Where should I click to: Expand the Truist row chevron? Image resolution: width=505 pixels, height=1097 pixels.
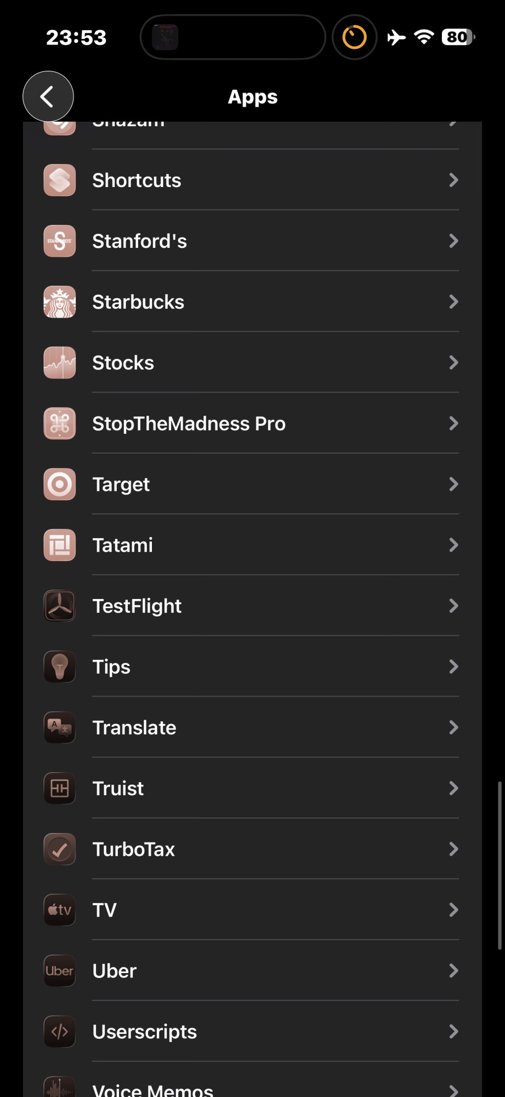(453, 789)
